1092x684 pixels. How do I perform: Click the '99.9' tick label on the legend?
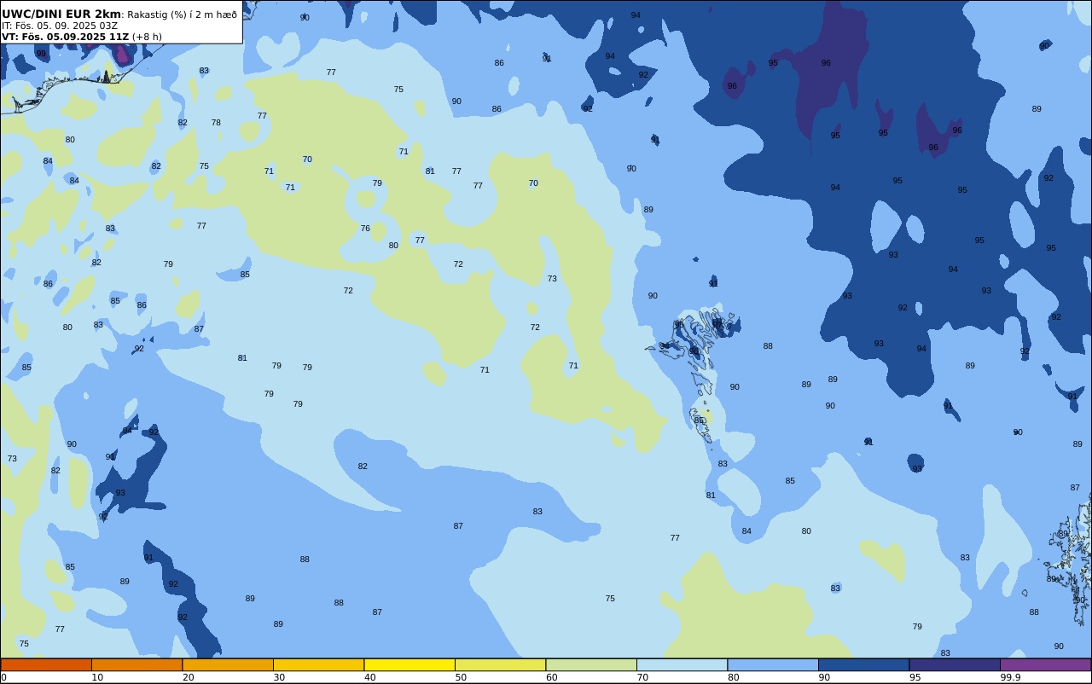tap(1011, 677)
